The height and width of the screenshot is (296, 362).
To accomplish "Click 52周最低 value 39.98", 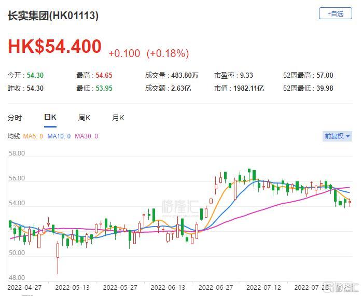I will click(x=325, y=88).
